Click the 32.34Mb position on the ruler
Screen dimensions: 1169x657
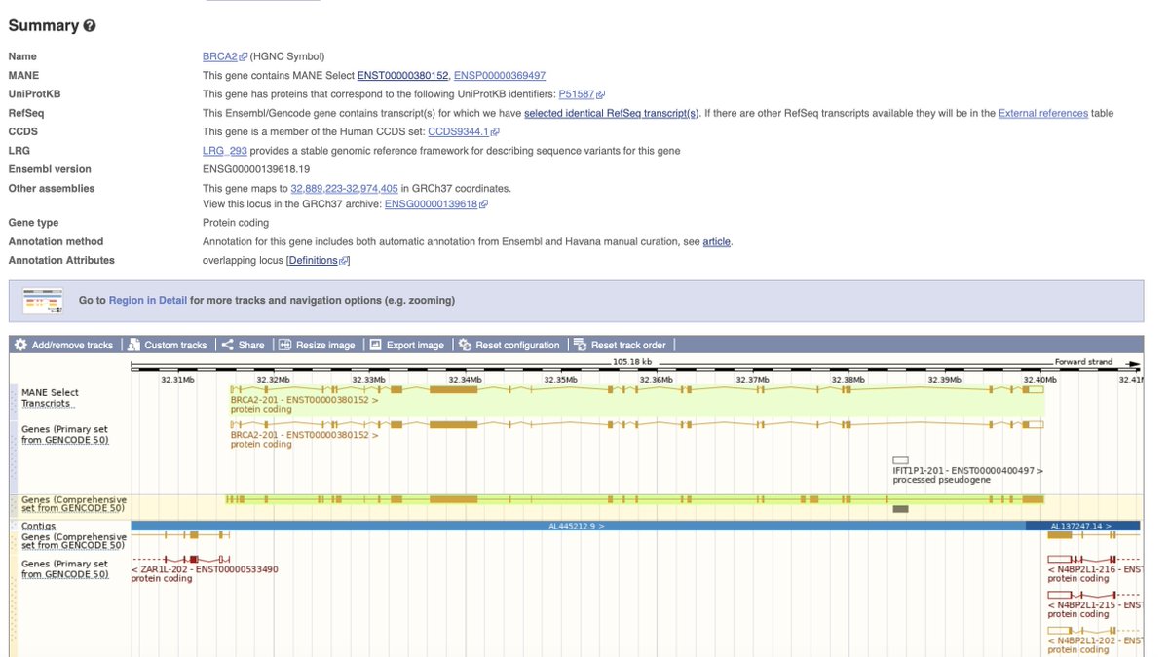[464, 380]
